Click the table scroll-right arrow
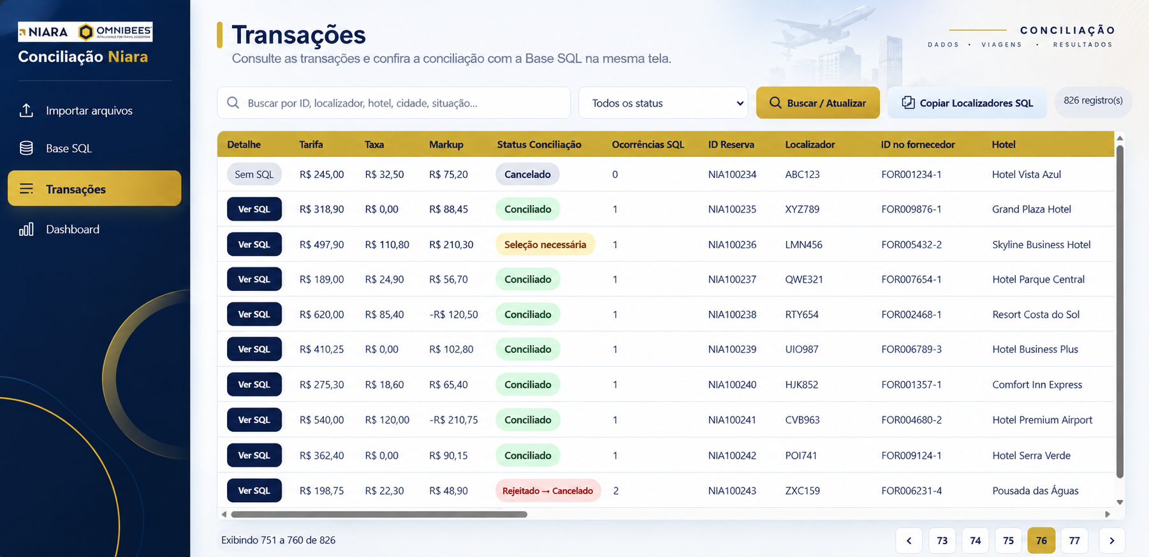The image size is (1149, 557). point(1108,514)
